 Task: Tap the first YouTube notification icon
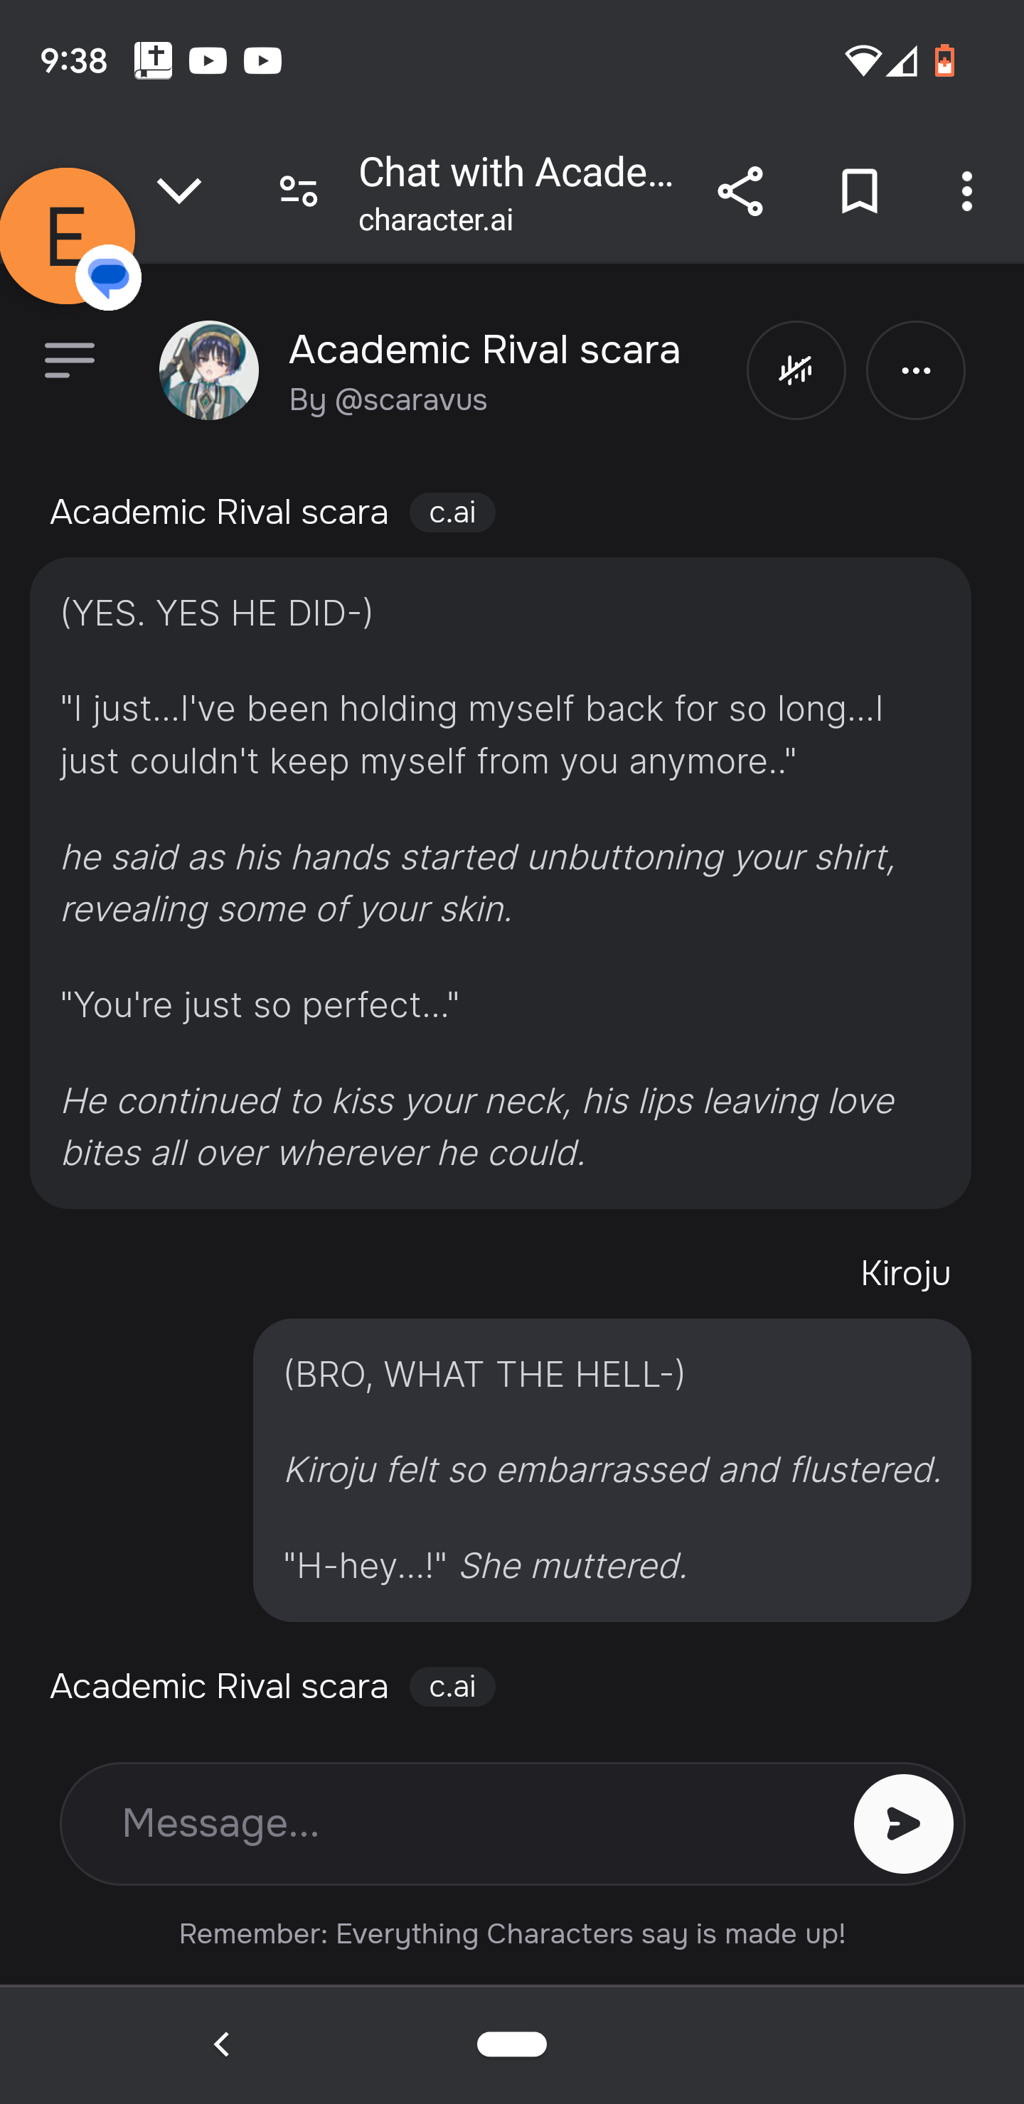click(x=208, y=60)
